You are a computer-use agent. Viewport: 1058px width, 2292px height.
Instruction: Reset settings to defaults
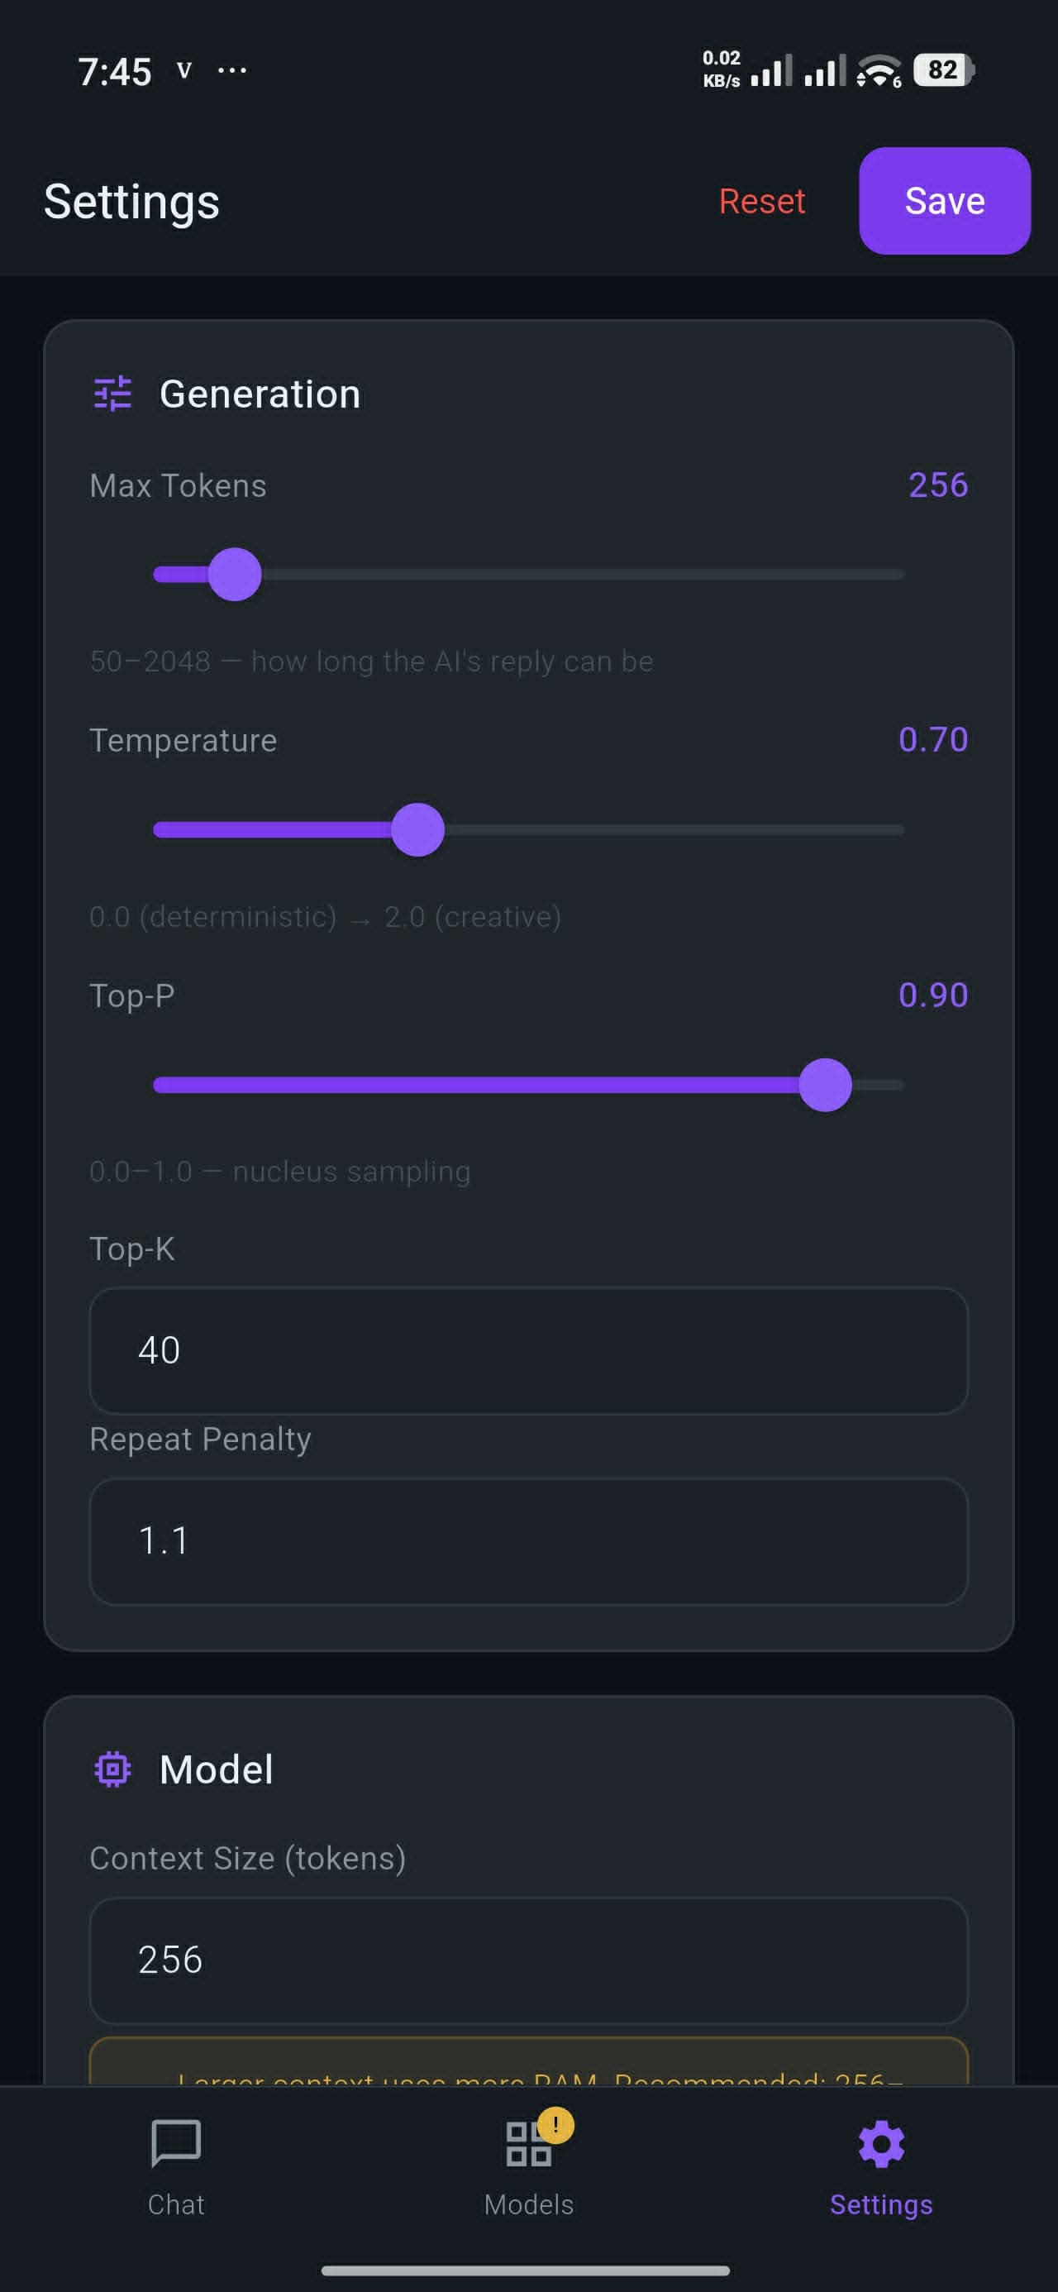pyautogui.click(x=762, y=201)
